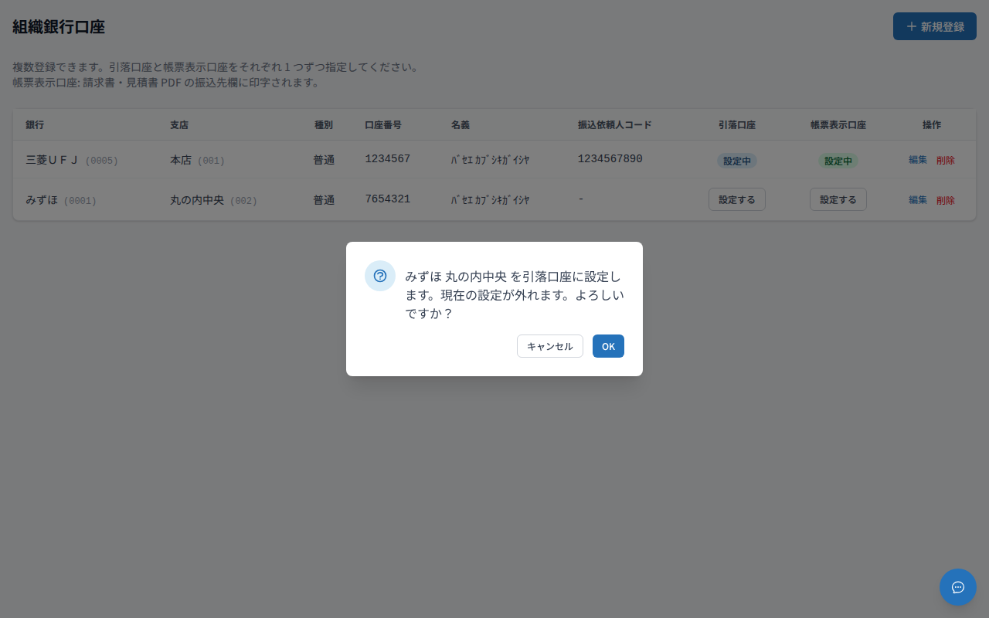The image size is (989, 618).
Task: Click account number 7654321
Action: pyautogui.click(x=388, y=199)
